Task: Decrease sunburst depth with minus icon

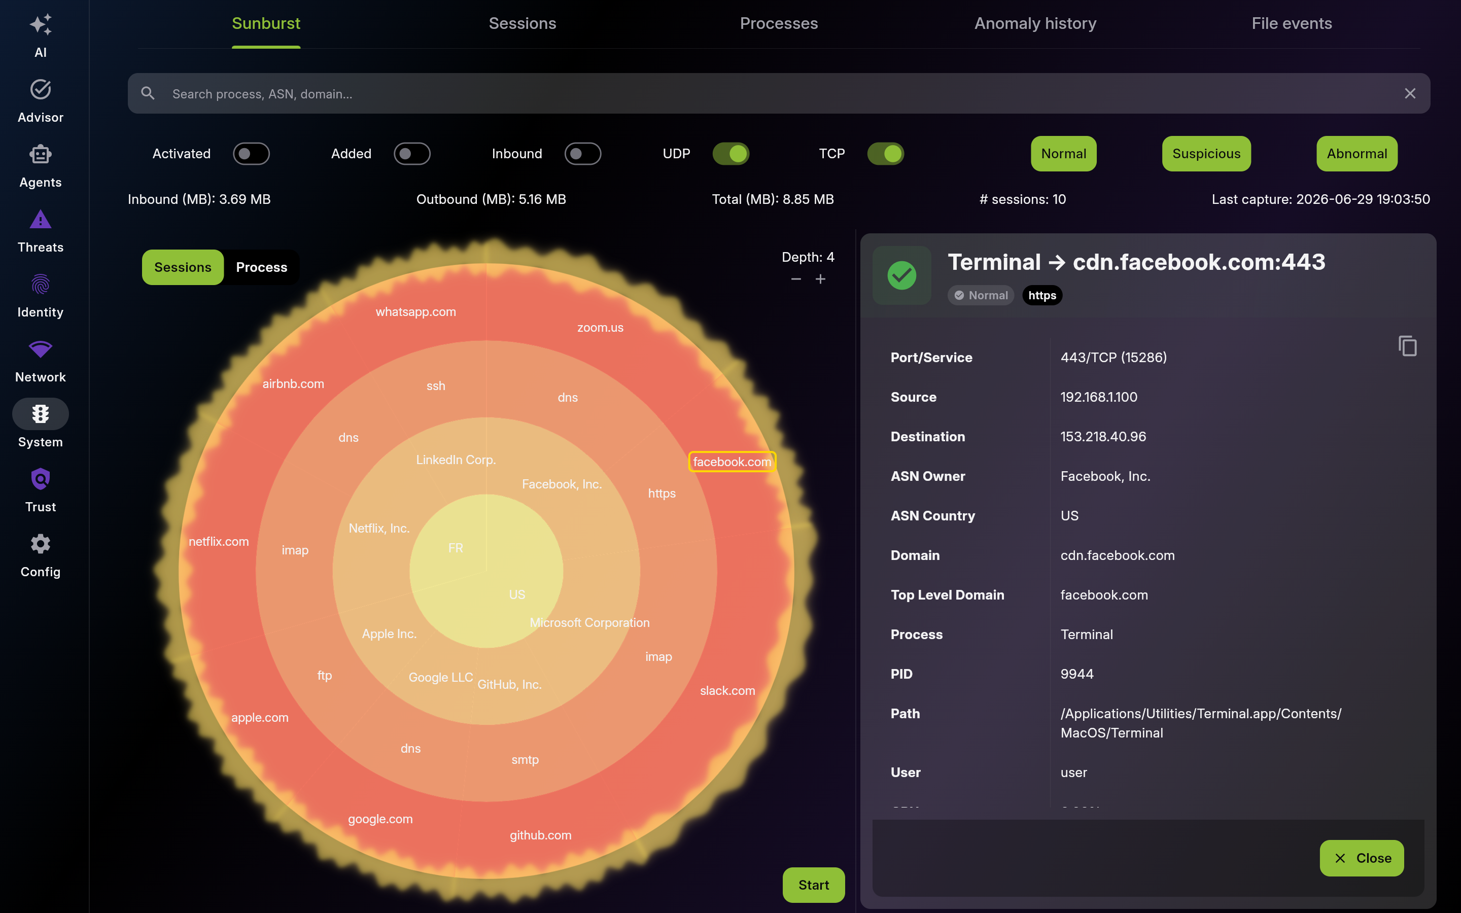Action: 796,279
